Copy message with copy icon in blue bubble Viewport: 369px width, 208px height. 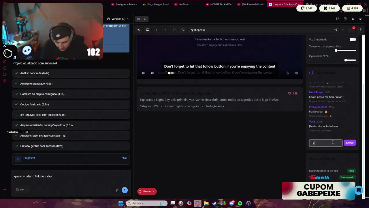[125, 48]
